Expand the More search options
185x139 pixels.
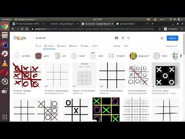(95, 46)
